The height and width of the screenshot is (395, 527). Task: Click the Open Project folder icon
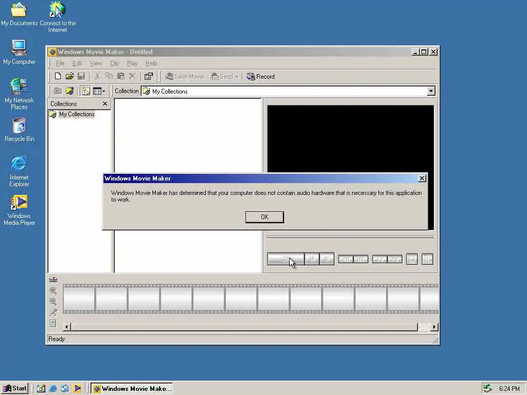point(69,76)
